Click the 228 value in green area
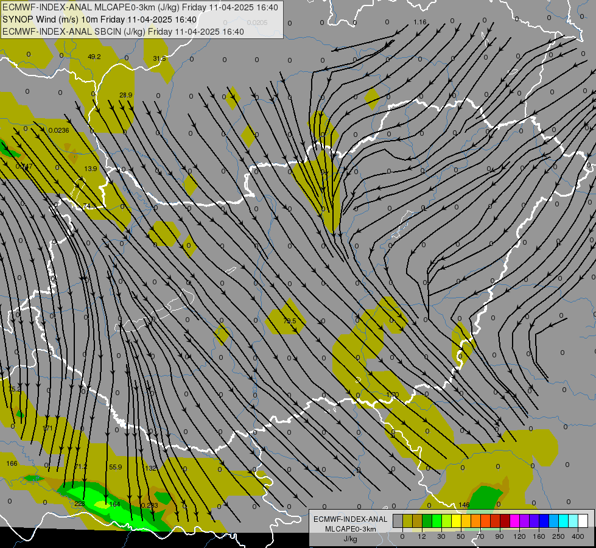596x548 pixels. point(80,504)
